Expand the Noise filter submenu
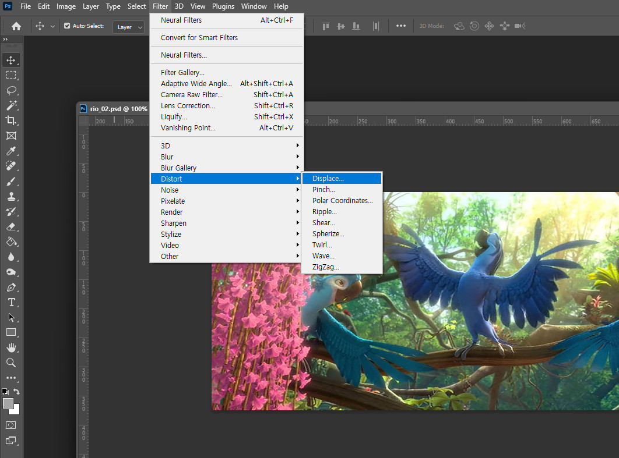This screenshot has height=458, width=619. click(x=227, y=190)
